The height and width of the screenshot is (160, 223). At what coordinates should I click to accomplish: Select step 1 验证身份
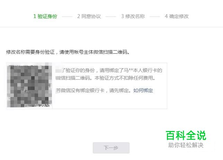(x=45, y=16)
